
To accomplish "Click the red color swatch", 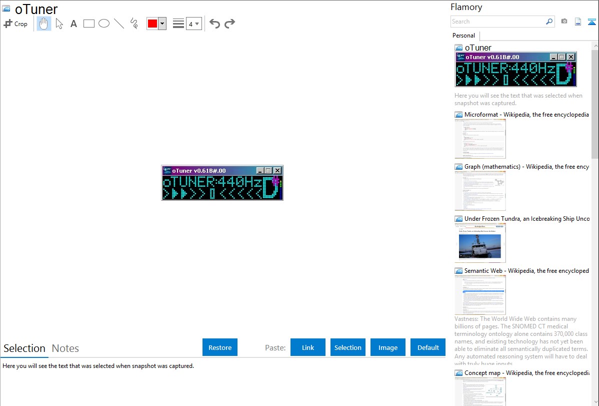I will point(152,24).
